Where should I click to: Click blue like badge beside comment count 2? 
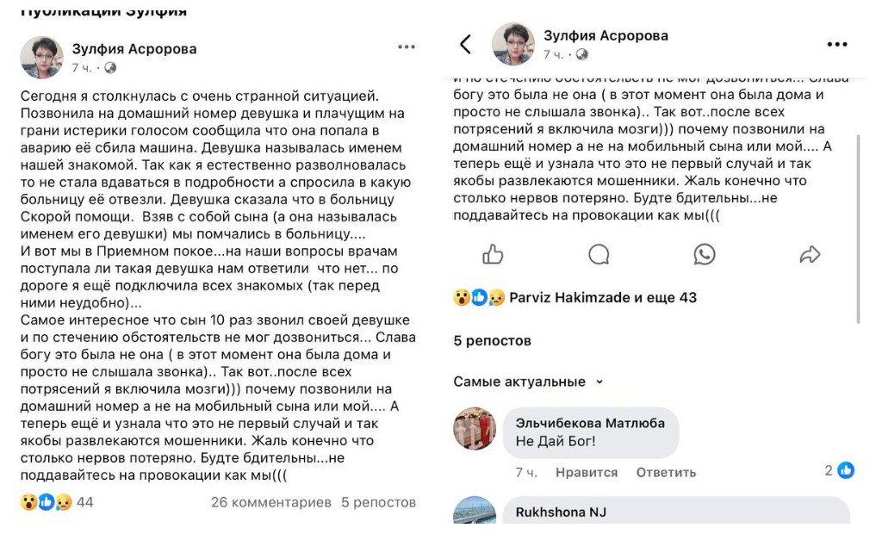(846, 470)
